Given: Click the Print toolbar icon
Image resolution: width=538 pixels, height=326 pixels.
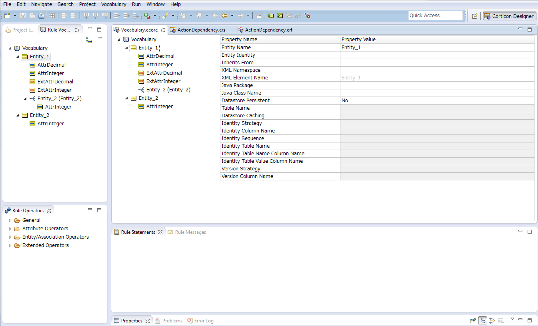Looking at the screenshot, I should pyautogui.click(x=42, y=16).
